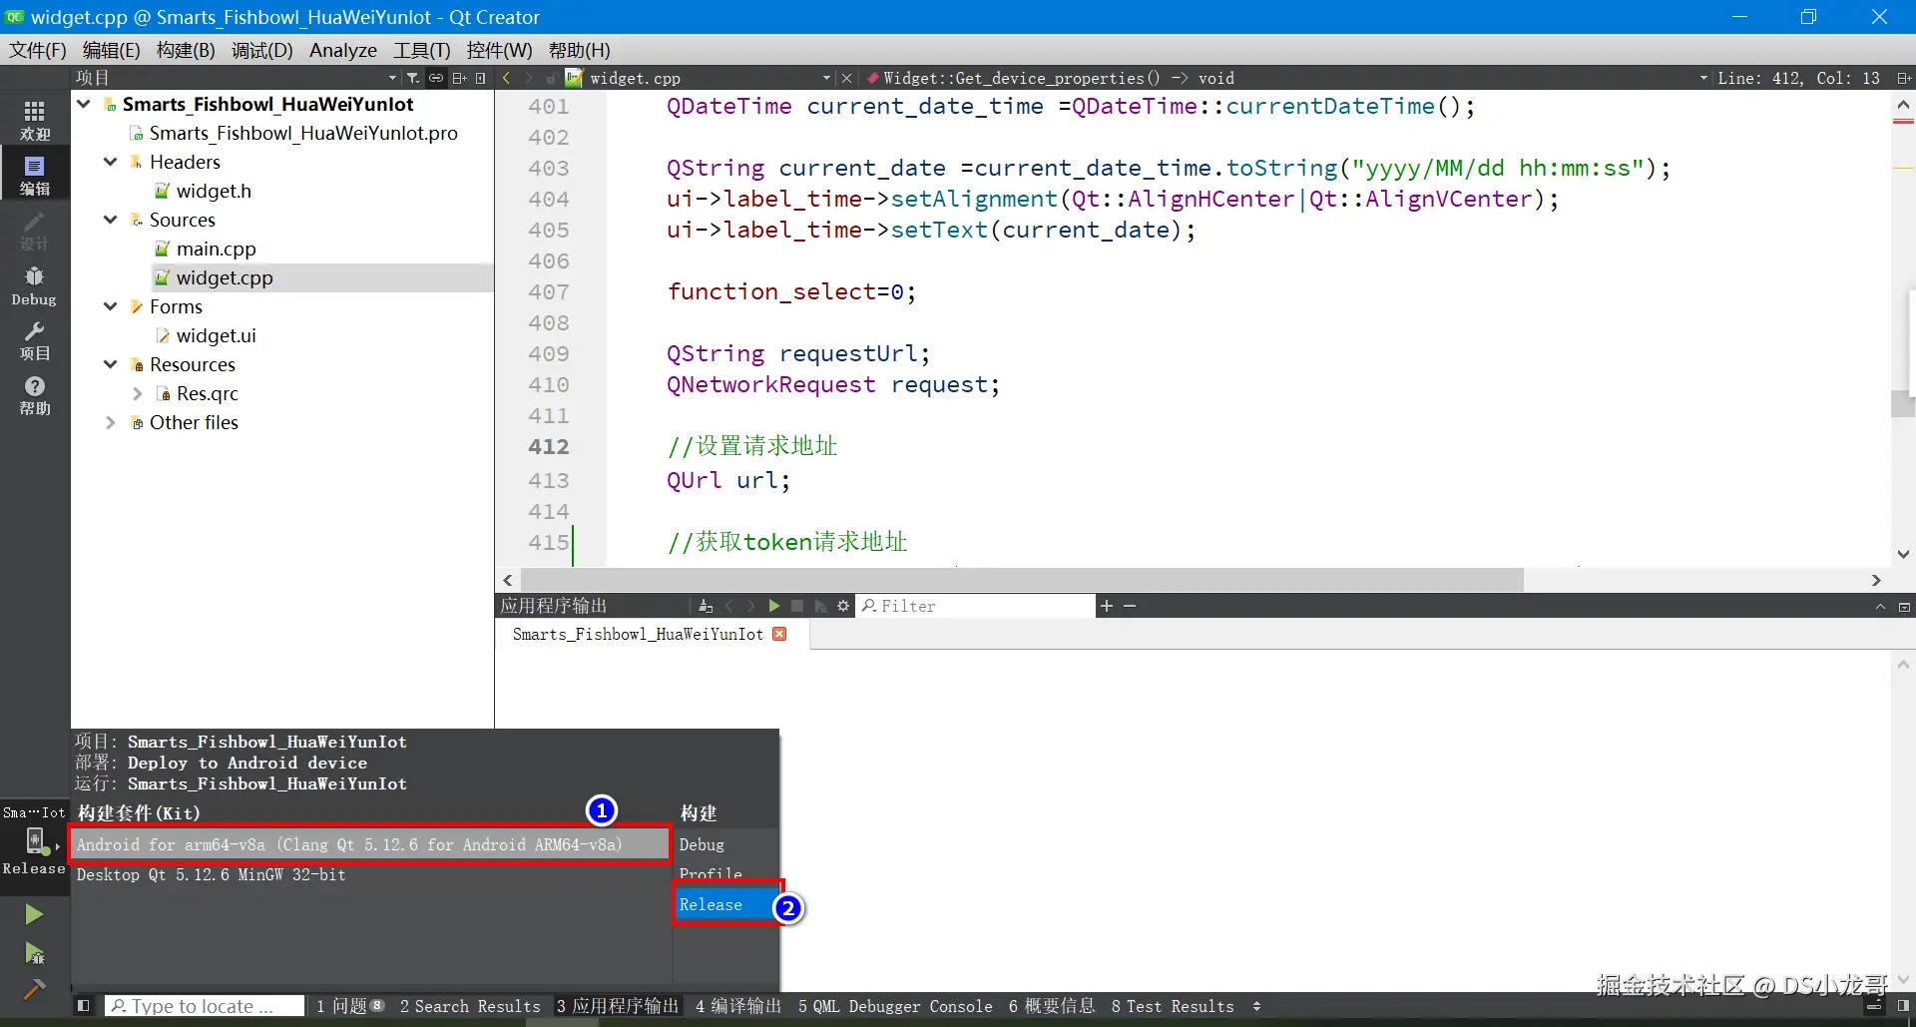Open the 1 问题 output pane
Screen dimensions: 1916x1027
pos(350,1006)
